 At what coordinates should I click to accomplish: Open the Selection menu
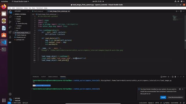(19, 8)
